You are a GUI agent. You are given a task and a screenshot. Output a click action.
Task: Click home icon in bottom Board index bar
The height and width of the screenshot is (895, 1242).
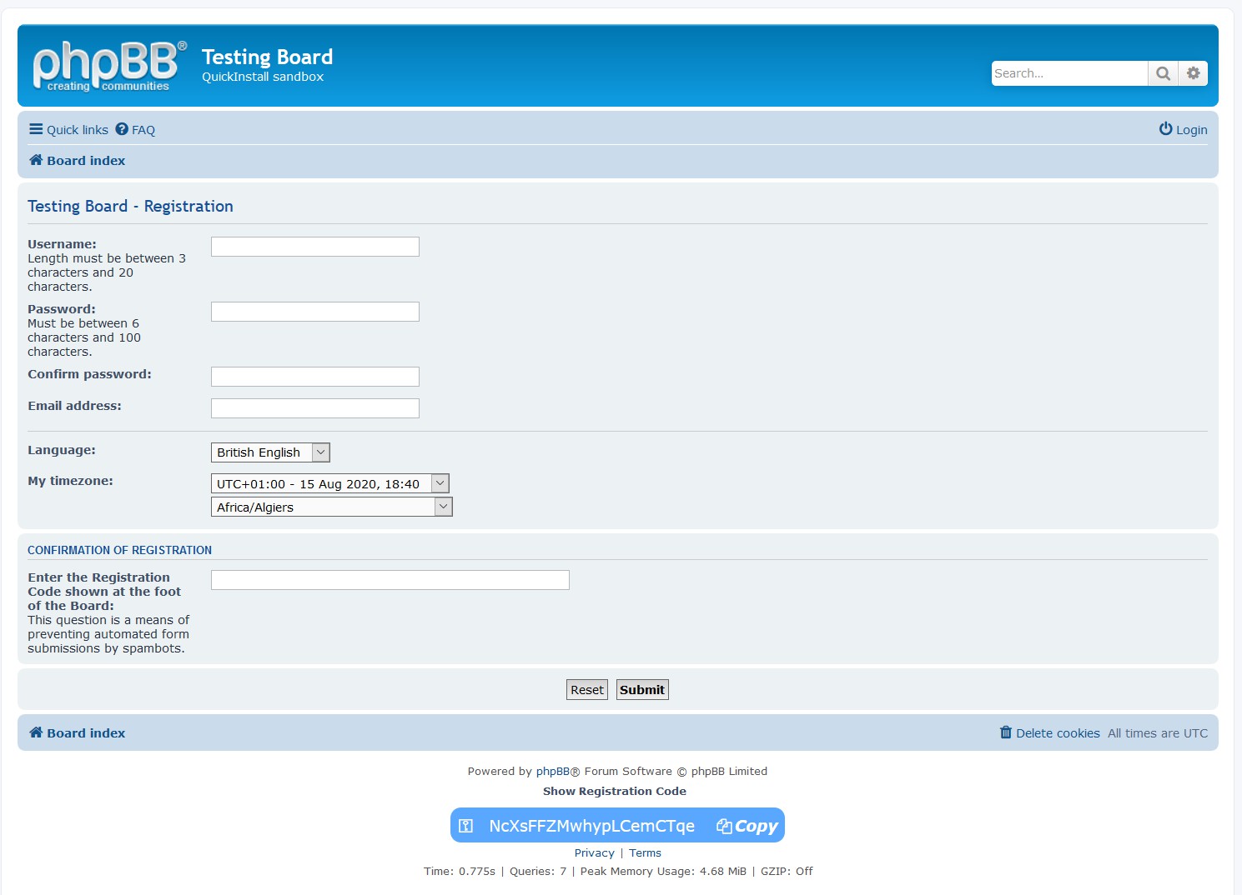click(36, 732)
